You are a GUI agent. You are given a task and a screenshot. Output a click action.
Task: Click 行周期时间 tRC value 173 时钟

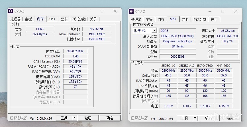(x=75, y=82)
